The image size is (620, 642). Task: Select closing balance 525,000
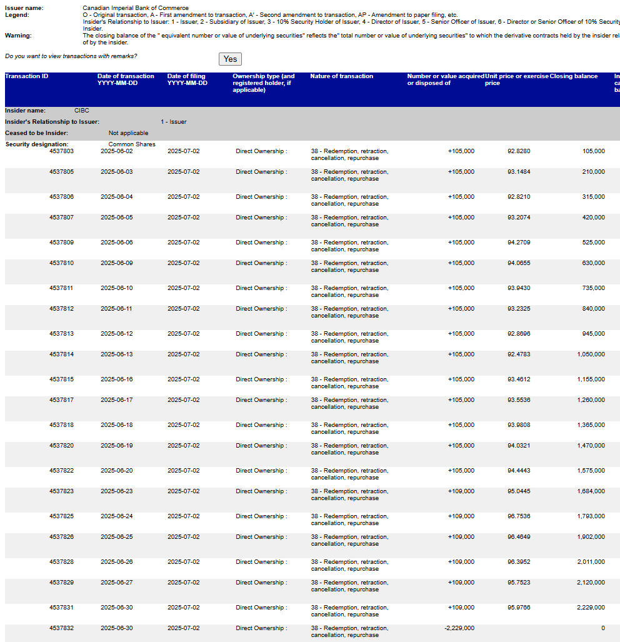[x=593, y=243]
